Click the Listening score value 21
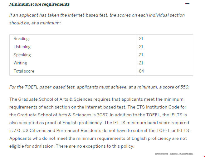 coord(141,47)
